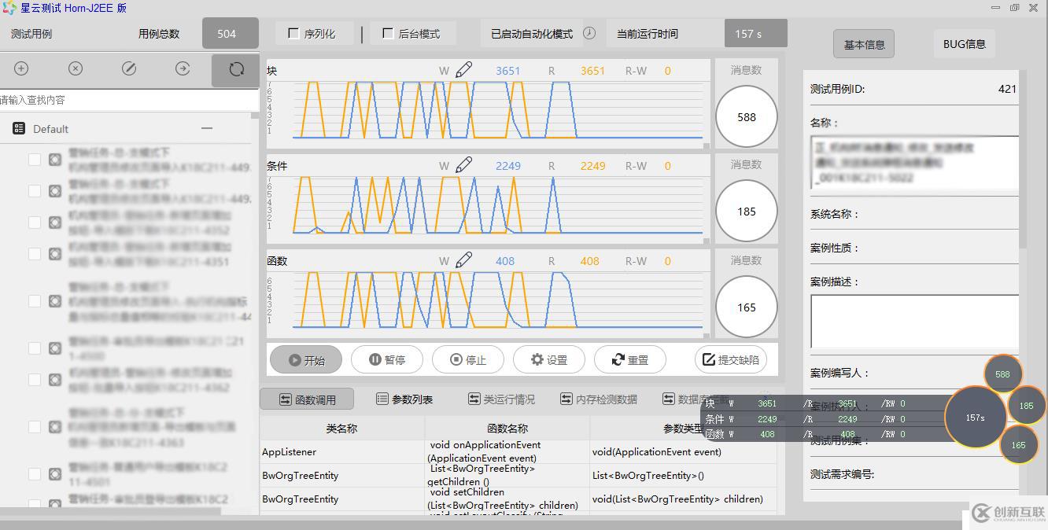This screenshot has height=530, width=1048.
Task: Click the pencil icon in 条件 chart header
Action: [464, 165]
